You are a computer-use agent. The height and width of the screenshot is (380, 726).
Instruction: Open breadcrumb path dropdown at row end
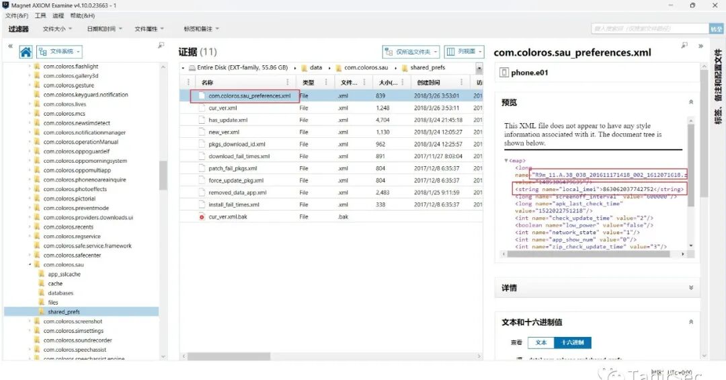point(479,68)
